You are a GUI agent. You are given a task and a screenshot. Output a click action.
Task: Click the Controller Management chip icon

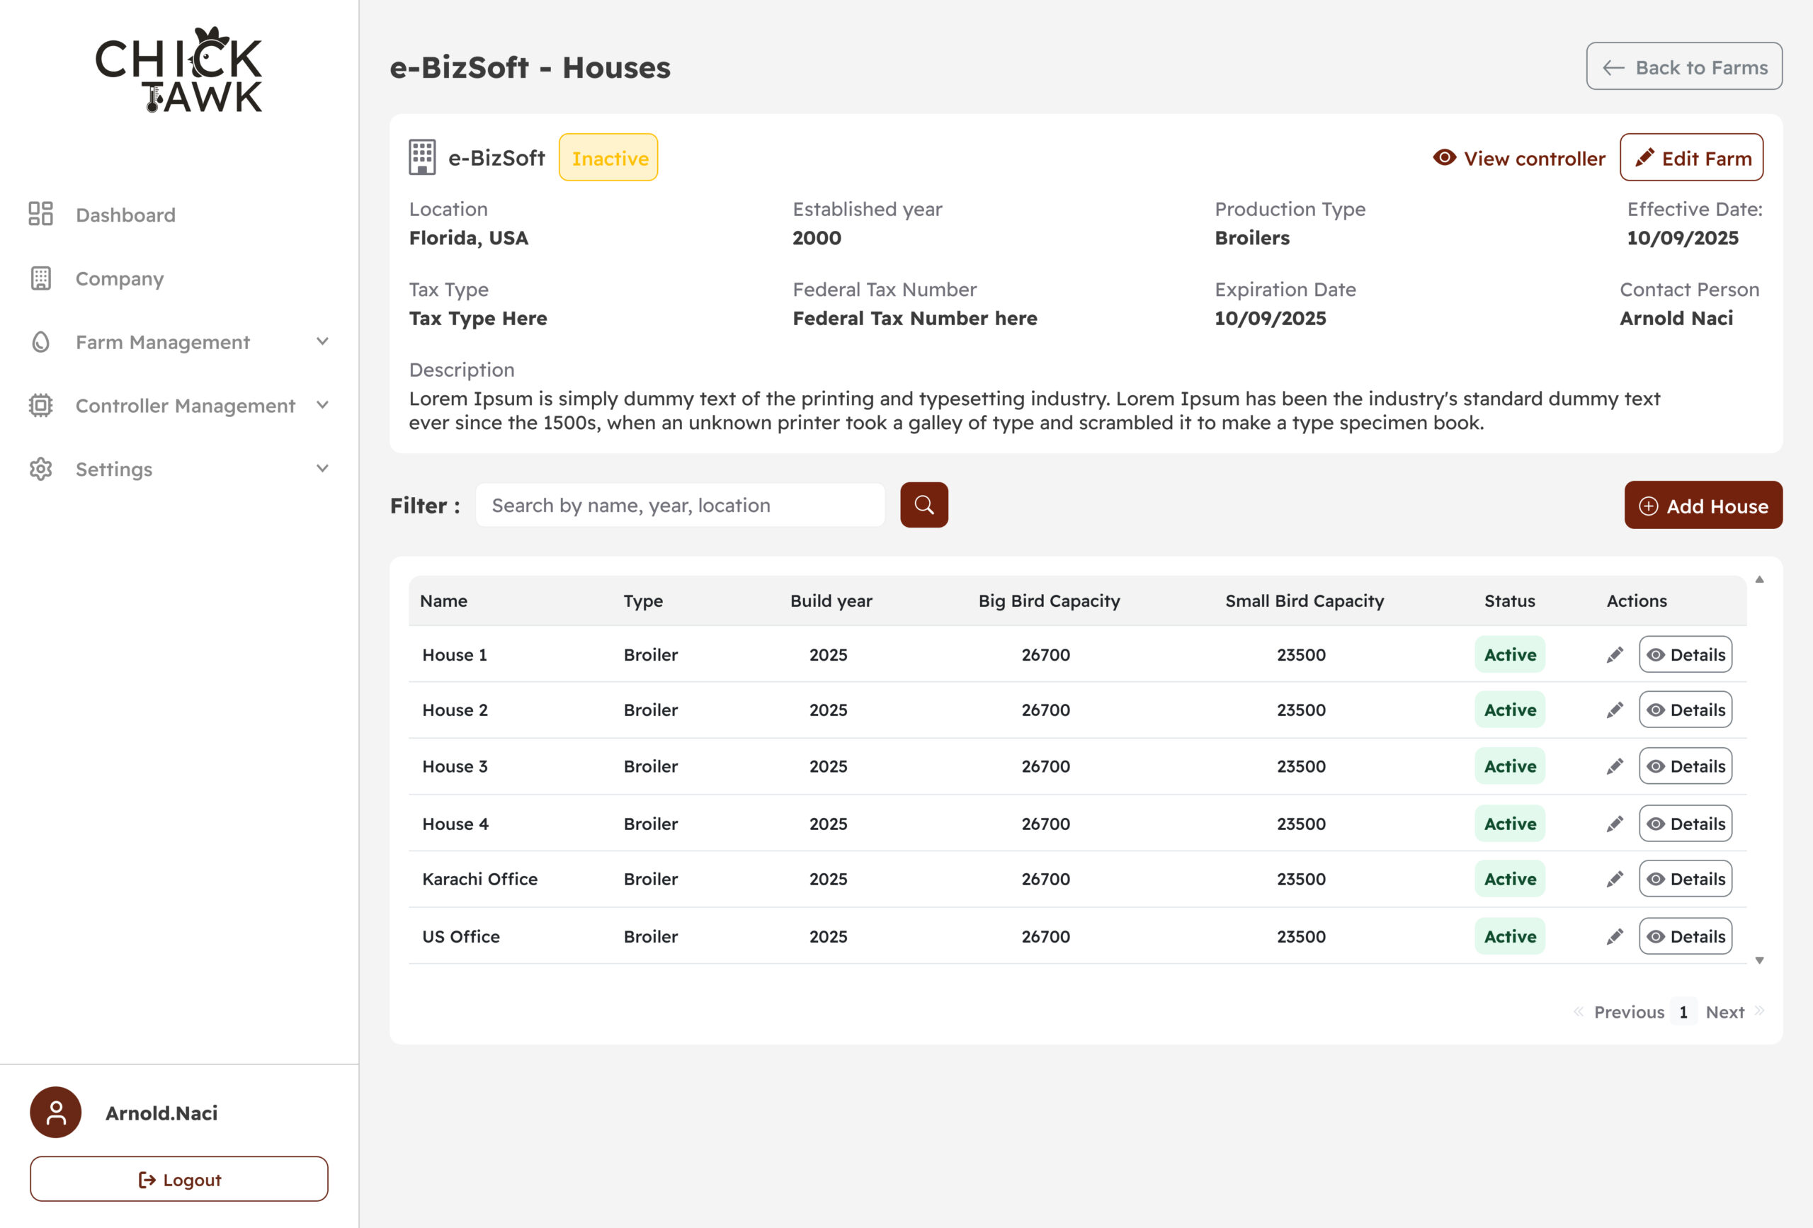40,405
